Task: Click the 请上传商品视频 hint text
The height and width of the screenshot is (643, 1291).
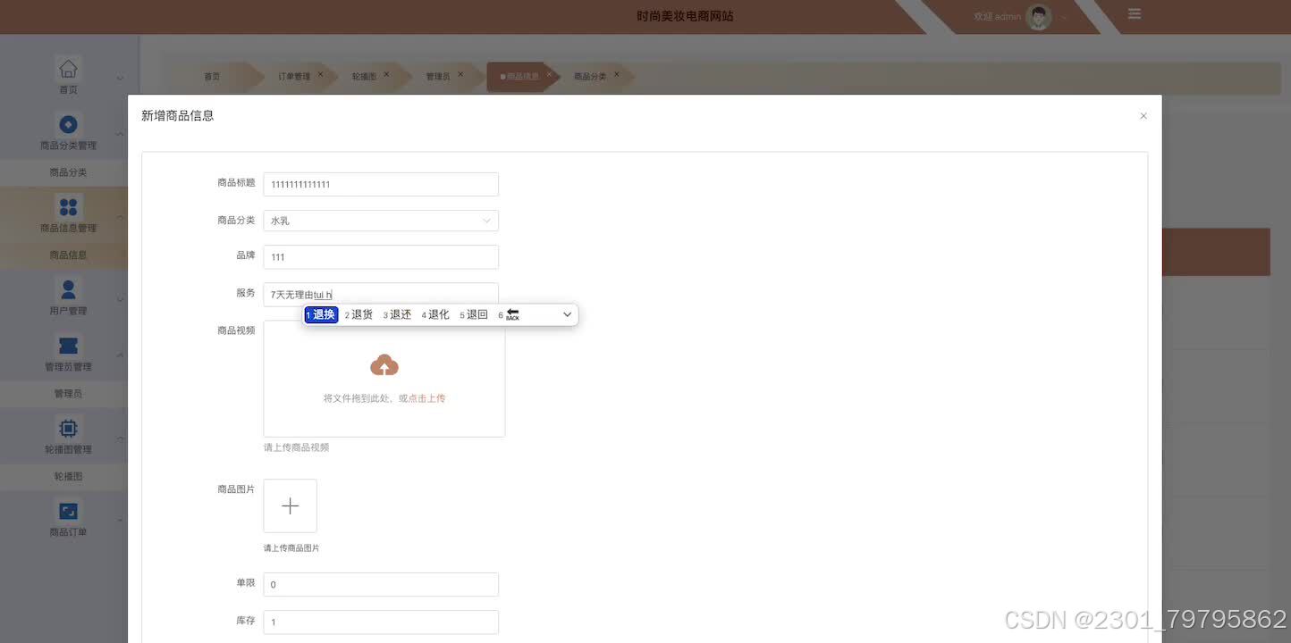Action: pyautogui.click(x=296, y=447)
